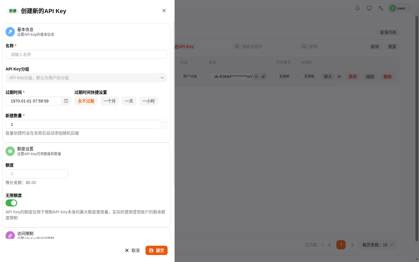Reveal the sk-R3NM key with eye icon
Viewport: 419px width, 262px height.
click(x=256, y=77)
